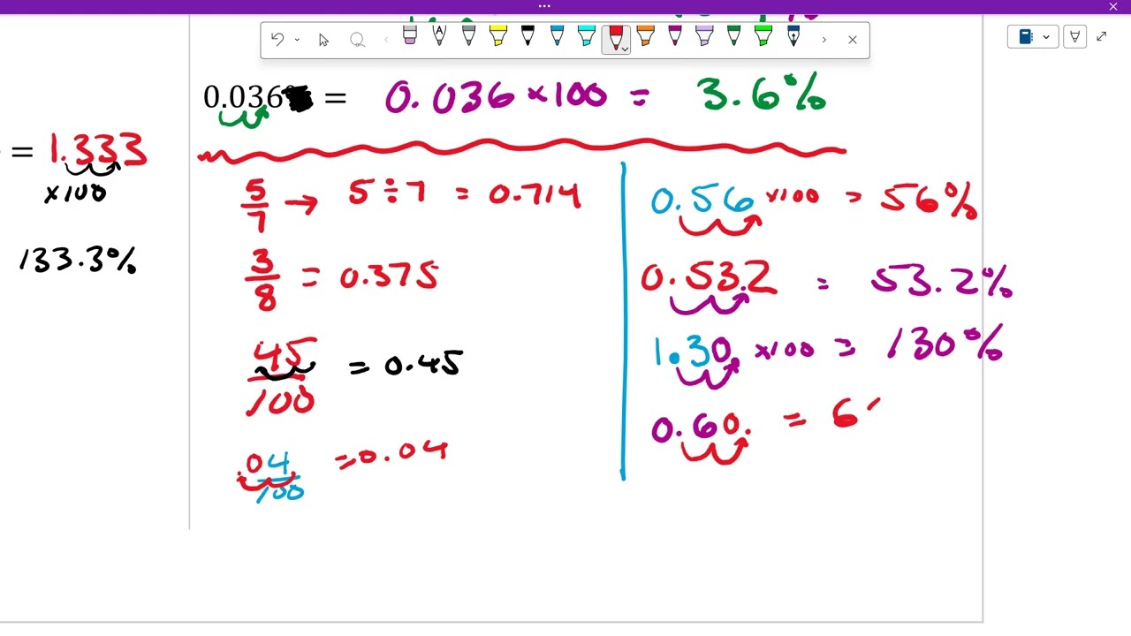Image resolution: width=1131 pixels, height=636 pixels.
Task: Select the dark green pen
Action: pos(733,36)
